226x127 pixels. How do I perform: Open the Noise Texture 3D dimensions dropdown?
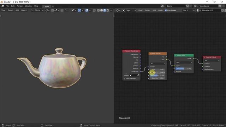[158, 64]
